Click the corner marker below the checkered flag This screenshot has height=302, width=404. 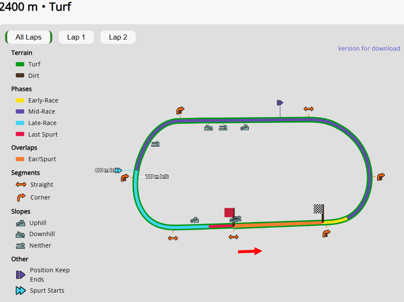point(326,234)
